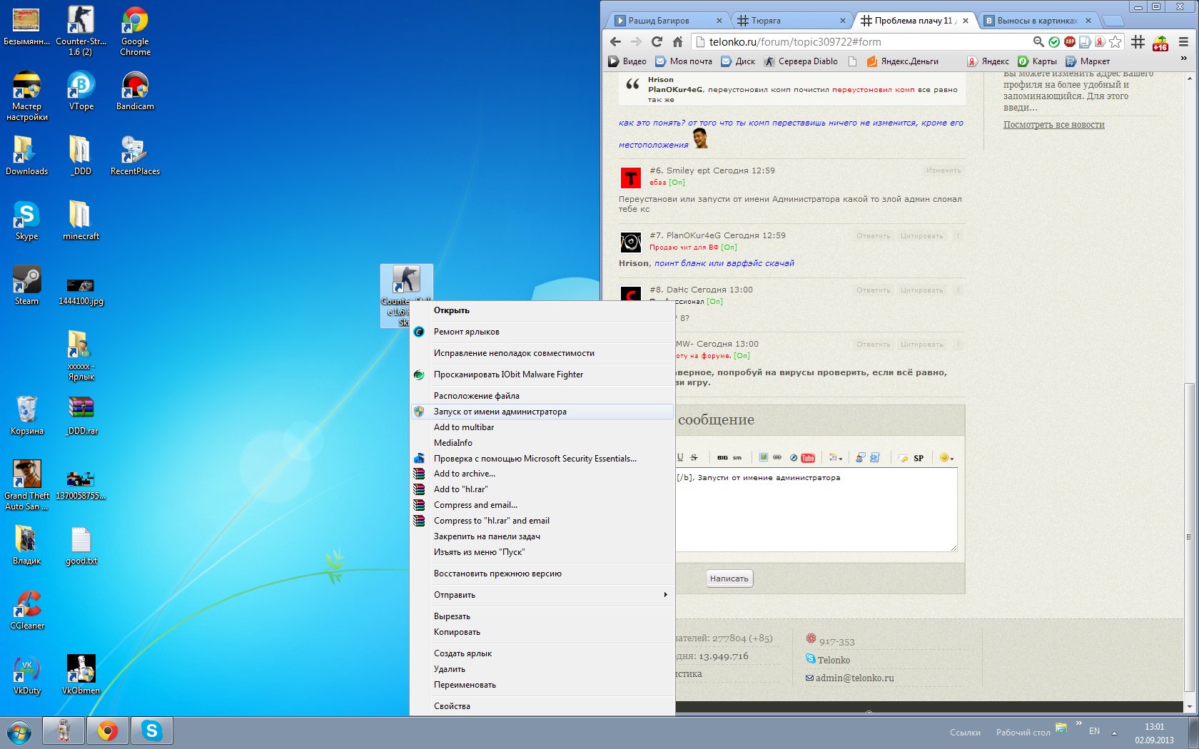Image resolution: width=1199 pixels, height=749 pixels.
Task: Choose Add to "hl.rar" menu item
Action: [542, 489]
